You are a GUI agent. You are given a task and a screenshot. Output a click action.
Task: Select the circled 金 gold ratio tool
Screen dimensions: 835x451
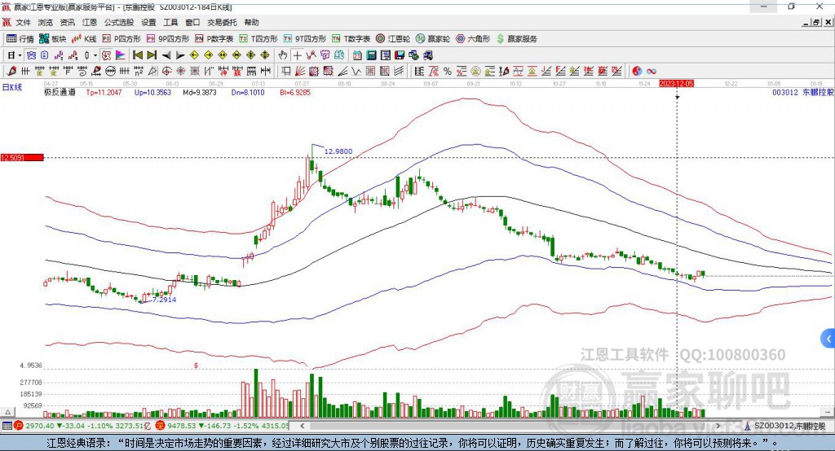pyautogui.click(x=475, y=72)
